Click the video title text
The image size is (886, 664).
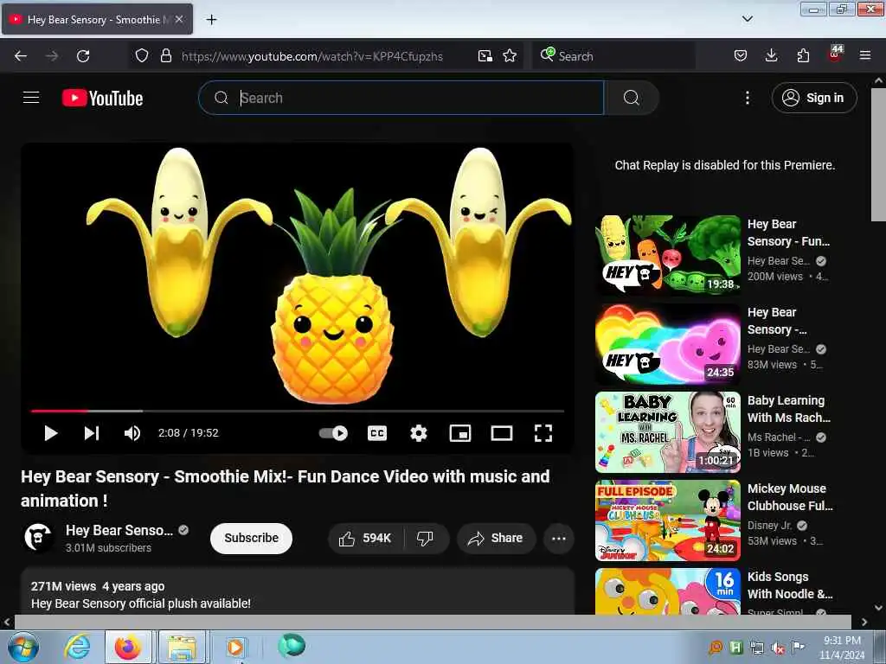tap(286, 488)
